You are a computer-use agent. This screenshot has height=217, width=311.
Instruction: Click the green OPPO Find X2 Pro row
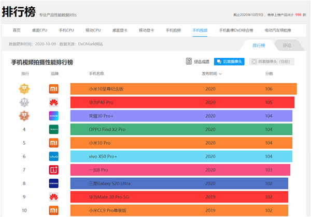pos(181,129)
